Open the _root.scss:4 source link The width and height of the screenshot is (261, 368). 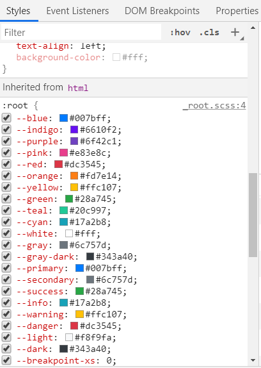tap(214, 106)
